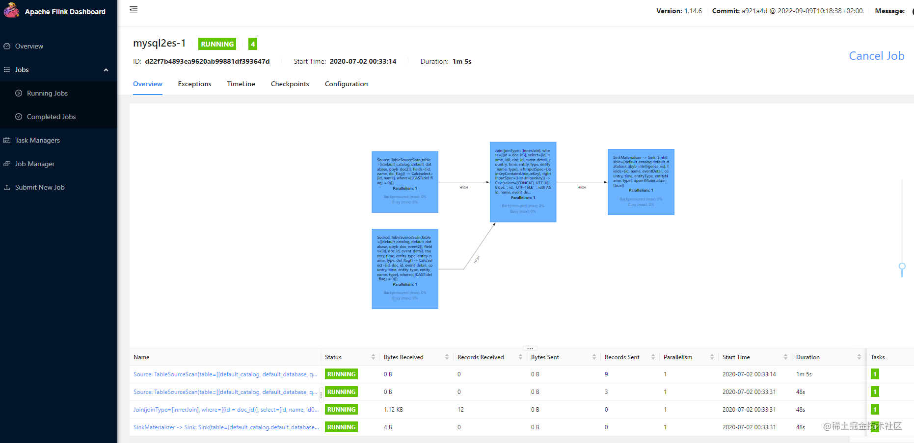The width and height of the screenshot is (914, 443).
Task: Expand the table panel via the ellipsis handle
Action: pyautogui.click(x=530, y=348)
